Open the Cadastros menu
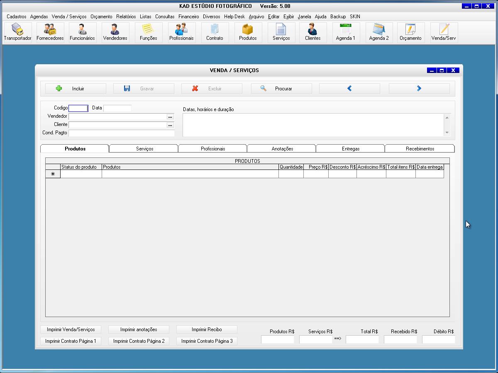The height and width of the screenshot is (373, 498). pyautogui.click(x=16, y=17)
